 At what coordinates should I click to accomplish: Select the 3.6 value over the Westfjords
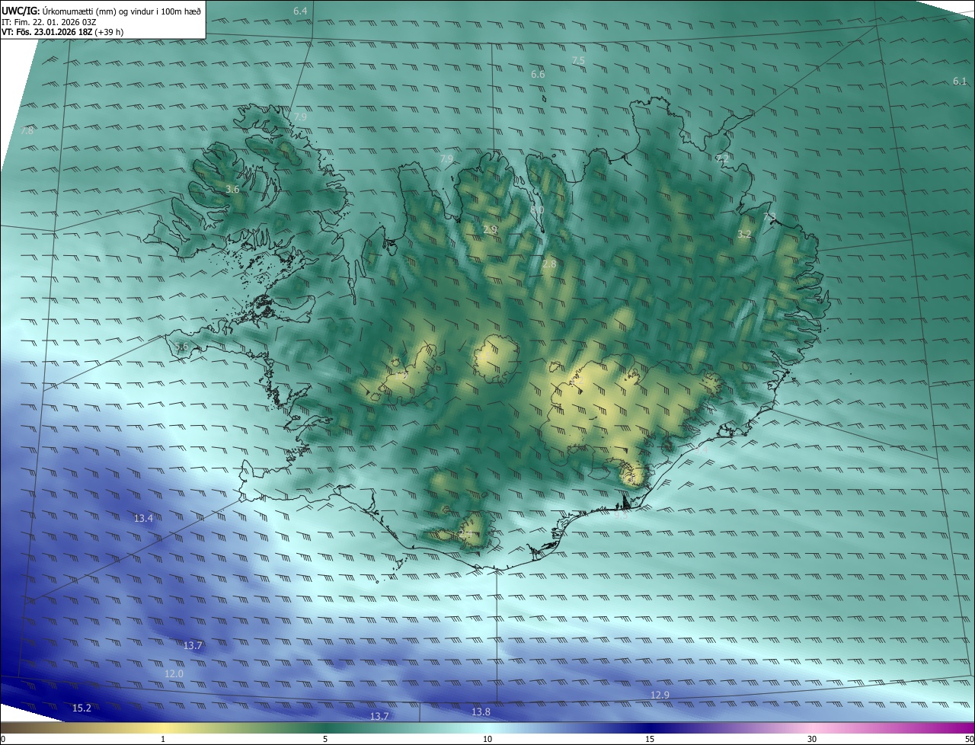pos(233,189)
